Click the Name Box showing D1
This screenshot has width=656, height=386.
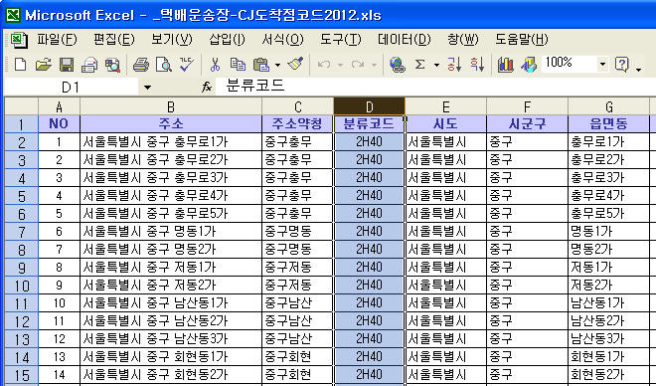point(72,88)
